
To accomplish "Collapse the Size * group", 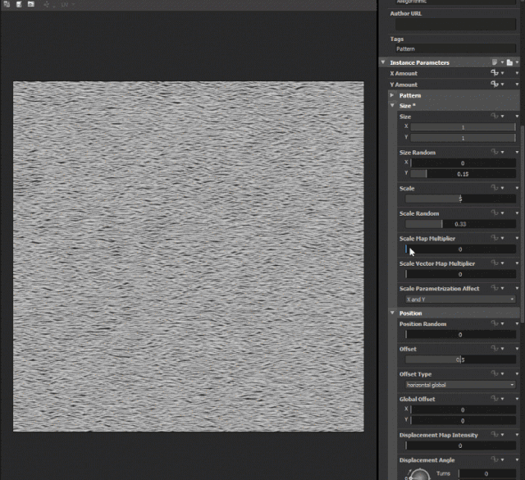I will (392, 106).
